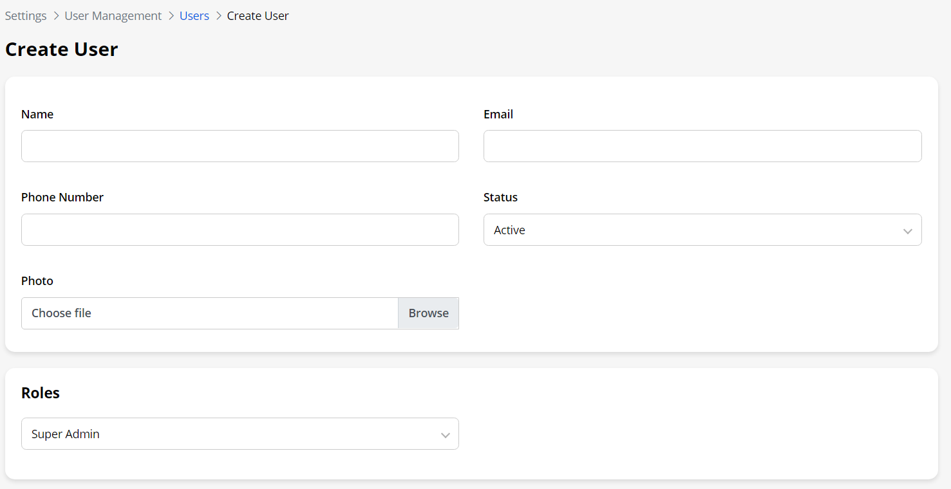Go to User Management breadcrumb
The height and width of the screenshot is (489, 951).
(x=113, y=16)
